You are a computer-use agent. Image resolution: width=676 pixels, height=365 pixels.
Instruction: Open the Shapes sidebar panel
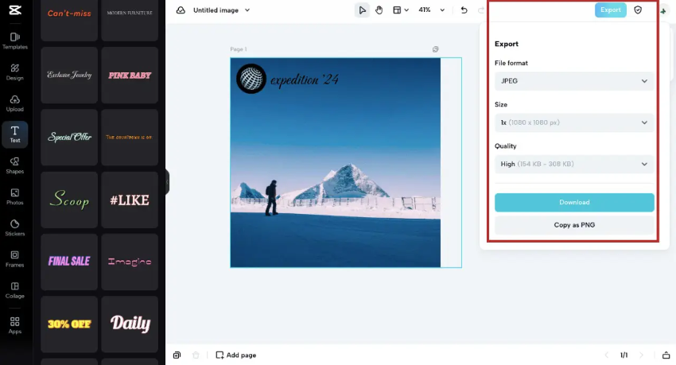tap(15, 165)
